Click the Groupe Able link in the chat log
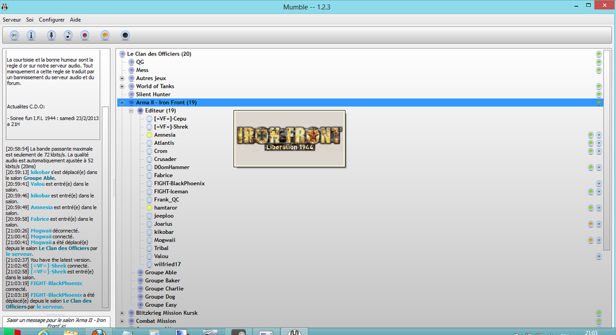The width and height of the screenshot is (616, 335). pyautogui.click(x=39, y=178)
